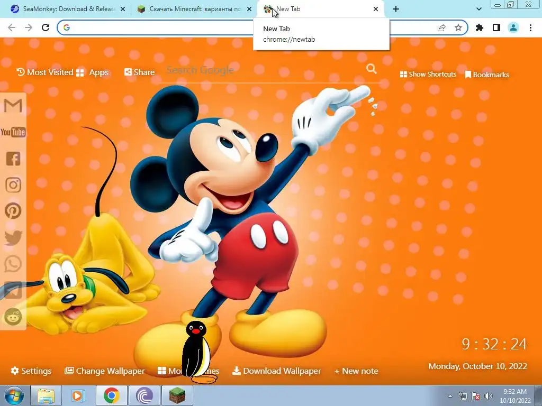Screen dimensions: 542x406
Task: Go back to previous page
Action: coord(12,27)
